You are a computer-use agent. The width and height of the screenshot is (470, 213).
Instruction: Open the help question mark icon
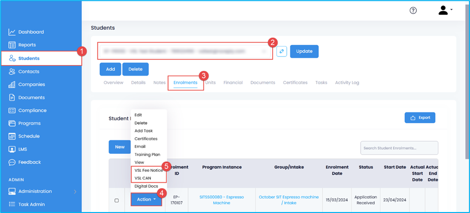[413, 11]
